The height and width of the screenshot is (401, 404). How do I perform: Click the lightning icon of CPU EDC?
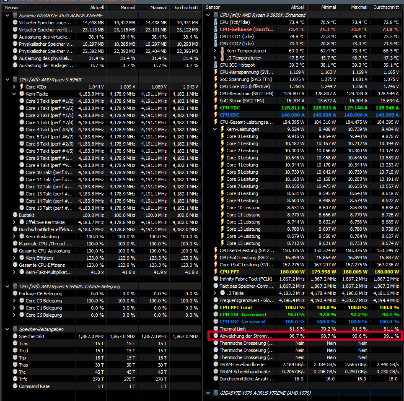coord(216,115)
